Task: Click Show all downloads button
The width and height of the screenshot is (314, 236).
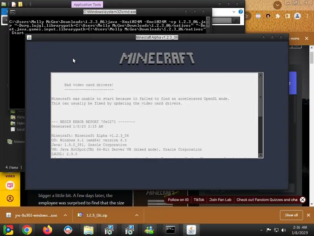Action: (x=291, y=215)
